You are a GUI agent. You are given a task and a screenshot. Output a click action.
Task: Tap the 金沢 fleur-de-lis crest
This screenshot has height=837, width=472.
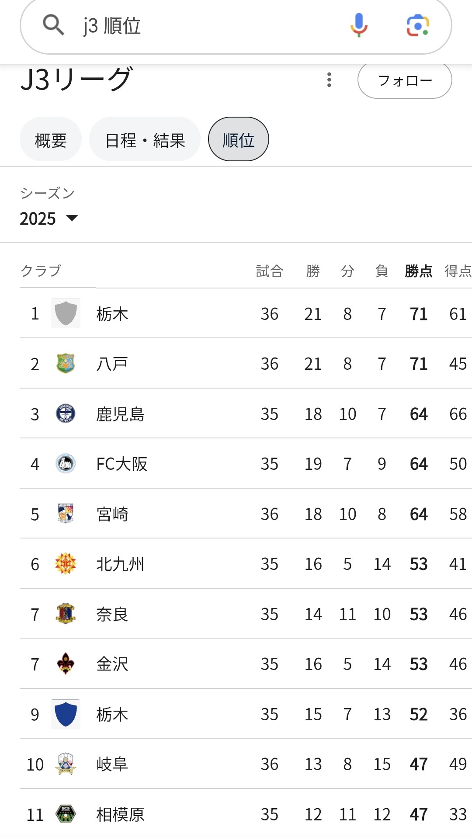(x=66, y=664)
